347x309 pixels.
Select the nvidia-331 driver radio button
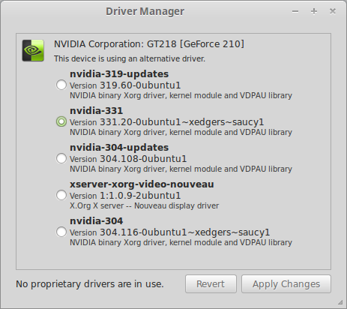click(x=61, y=121)
